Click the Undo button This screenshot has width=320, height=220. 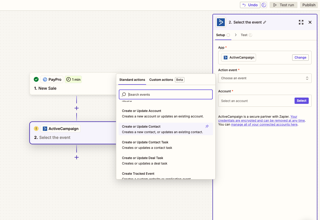250,5
